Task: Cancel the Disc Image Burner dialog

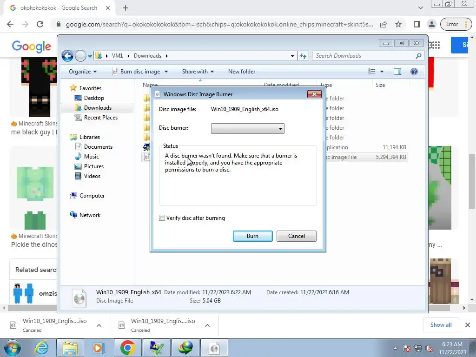Action: coord(296,236)
